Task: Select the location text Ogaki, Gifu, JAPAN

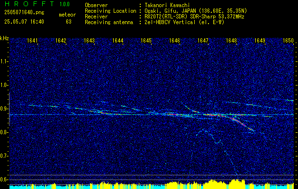Action: [170, 11]
